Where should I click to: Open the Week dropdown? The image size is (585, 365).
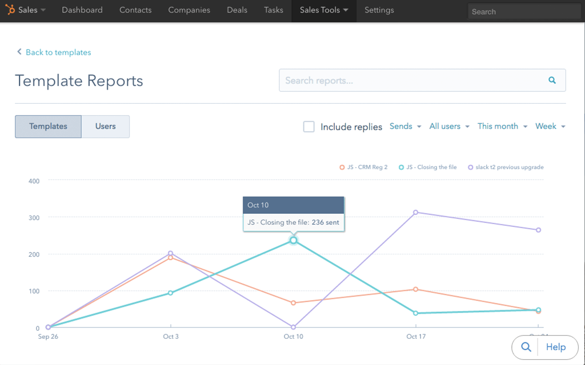tap(550, 126)
